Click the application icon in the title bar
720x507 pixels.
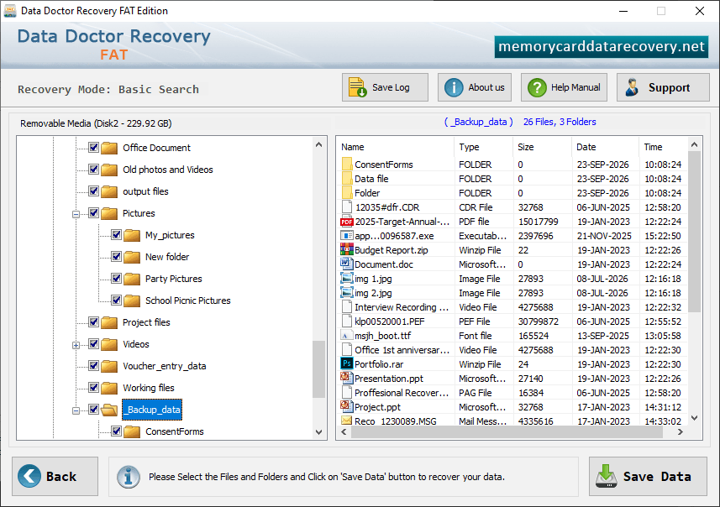(x=9, y=11)
